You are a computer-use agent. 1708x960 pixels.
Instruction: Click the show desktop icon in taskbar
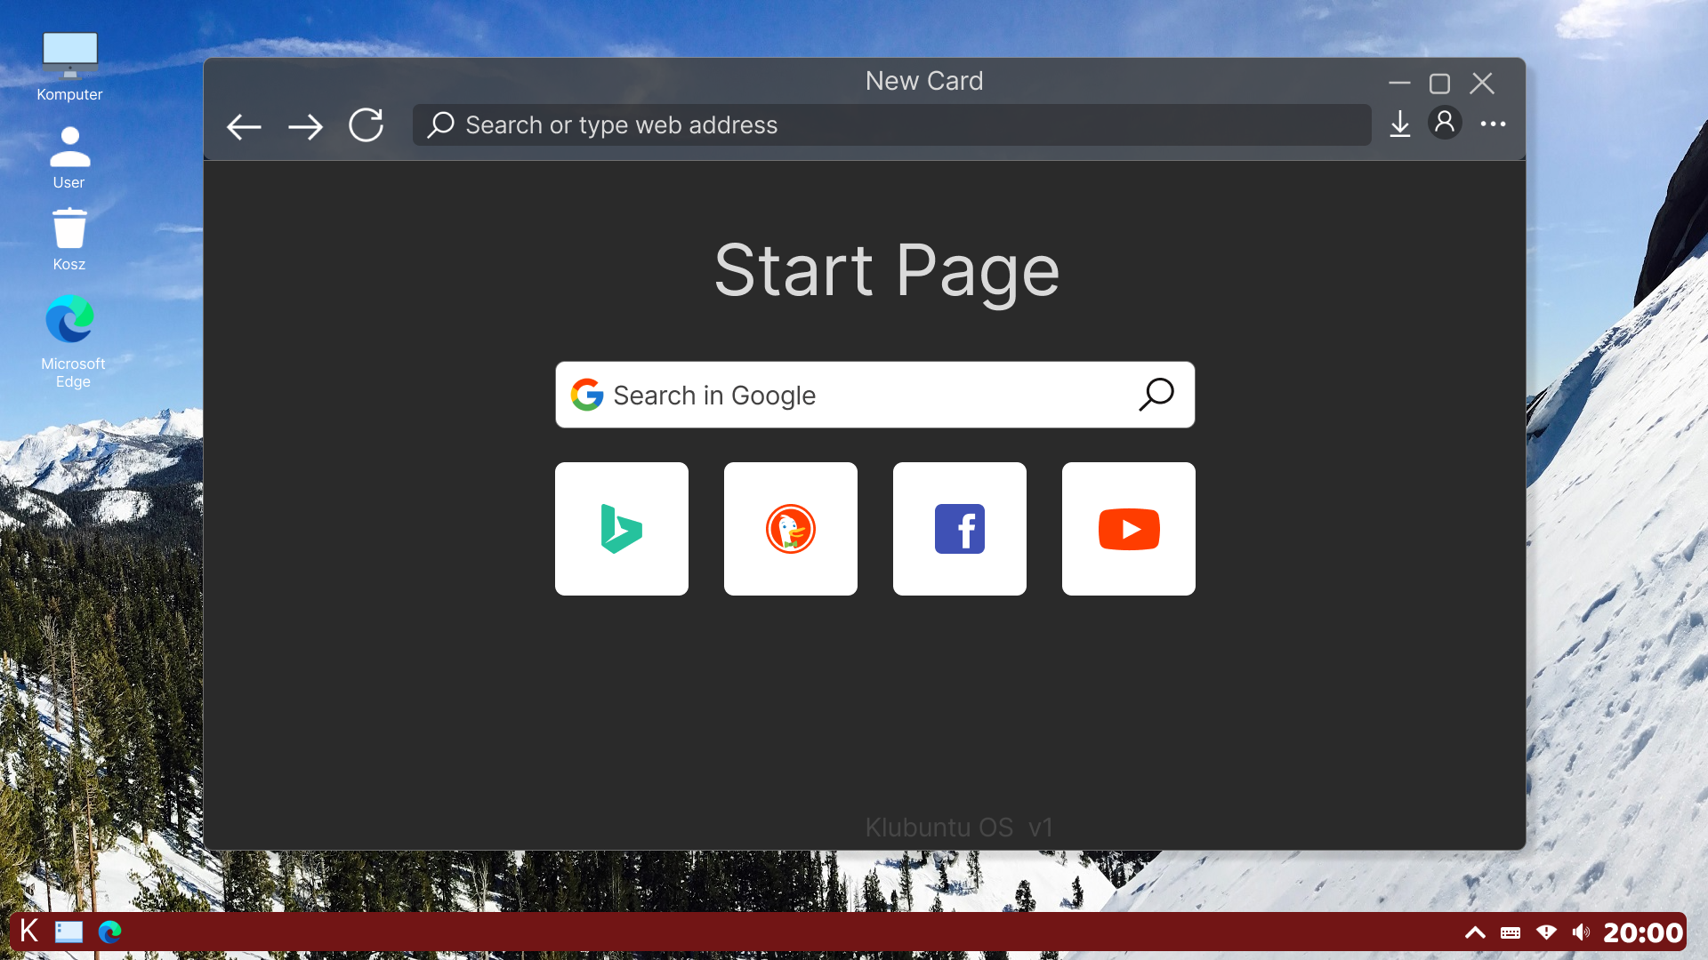[x=68, y=932]
